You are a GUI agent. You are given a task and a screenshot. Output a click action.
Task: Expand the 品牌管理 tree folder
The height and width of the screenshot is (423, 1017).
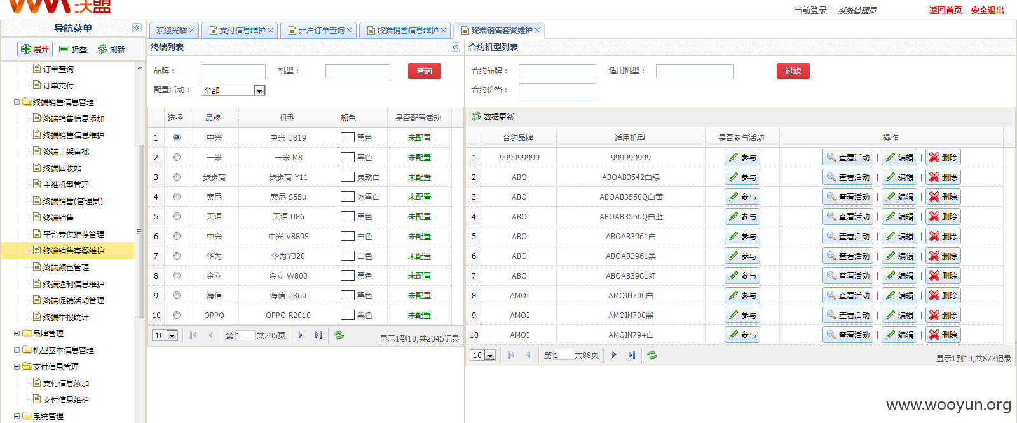(17, 333)
